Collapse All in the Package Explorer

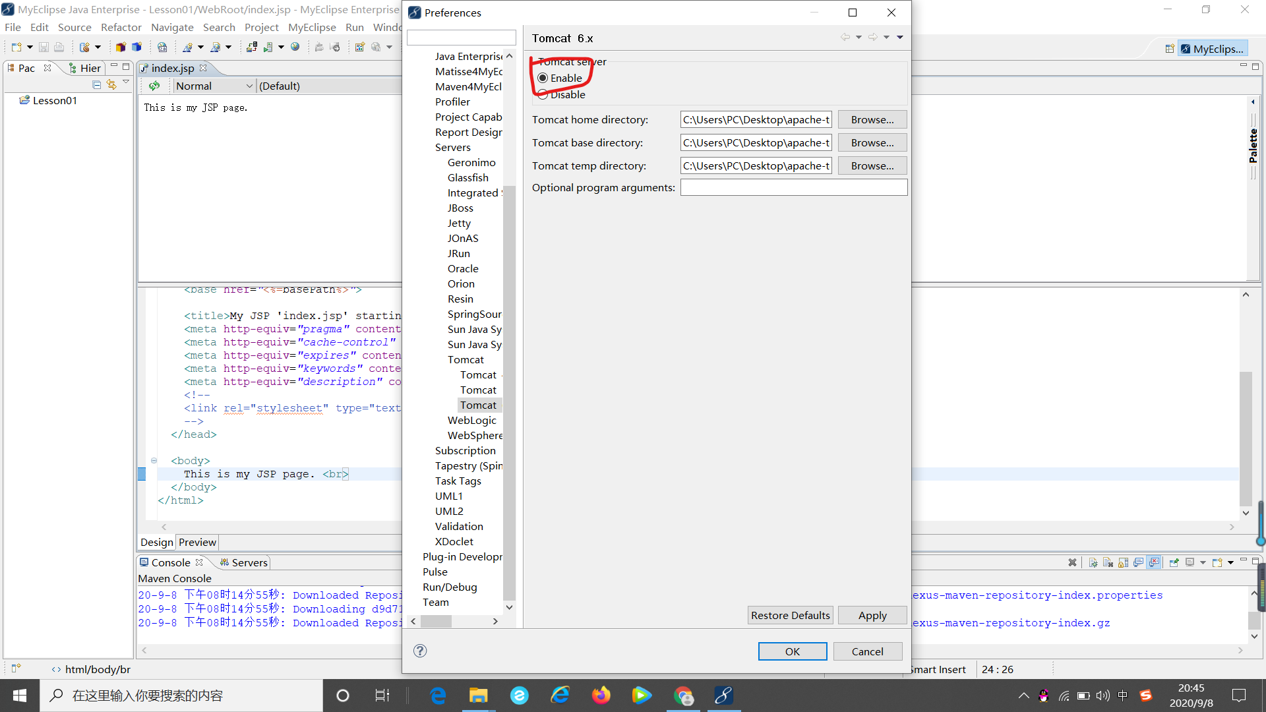(x=96, y=84)
